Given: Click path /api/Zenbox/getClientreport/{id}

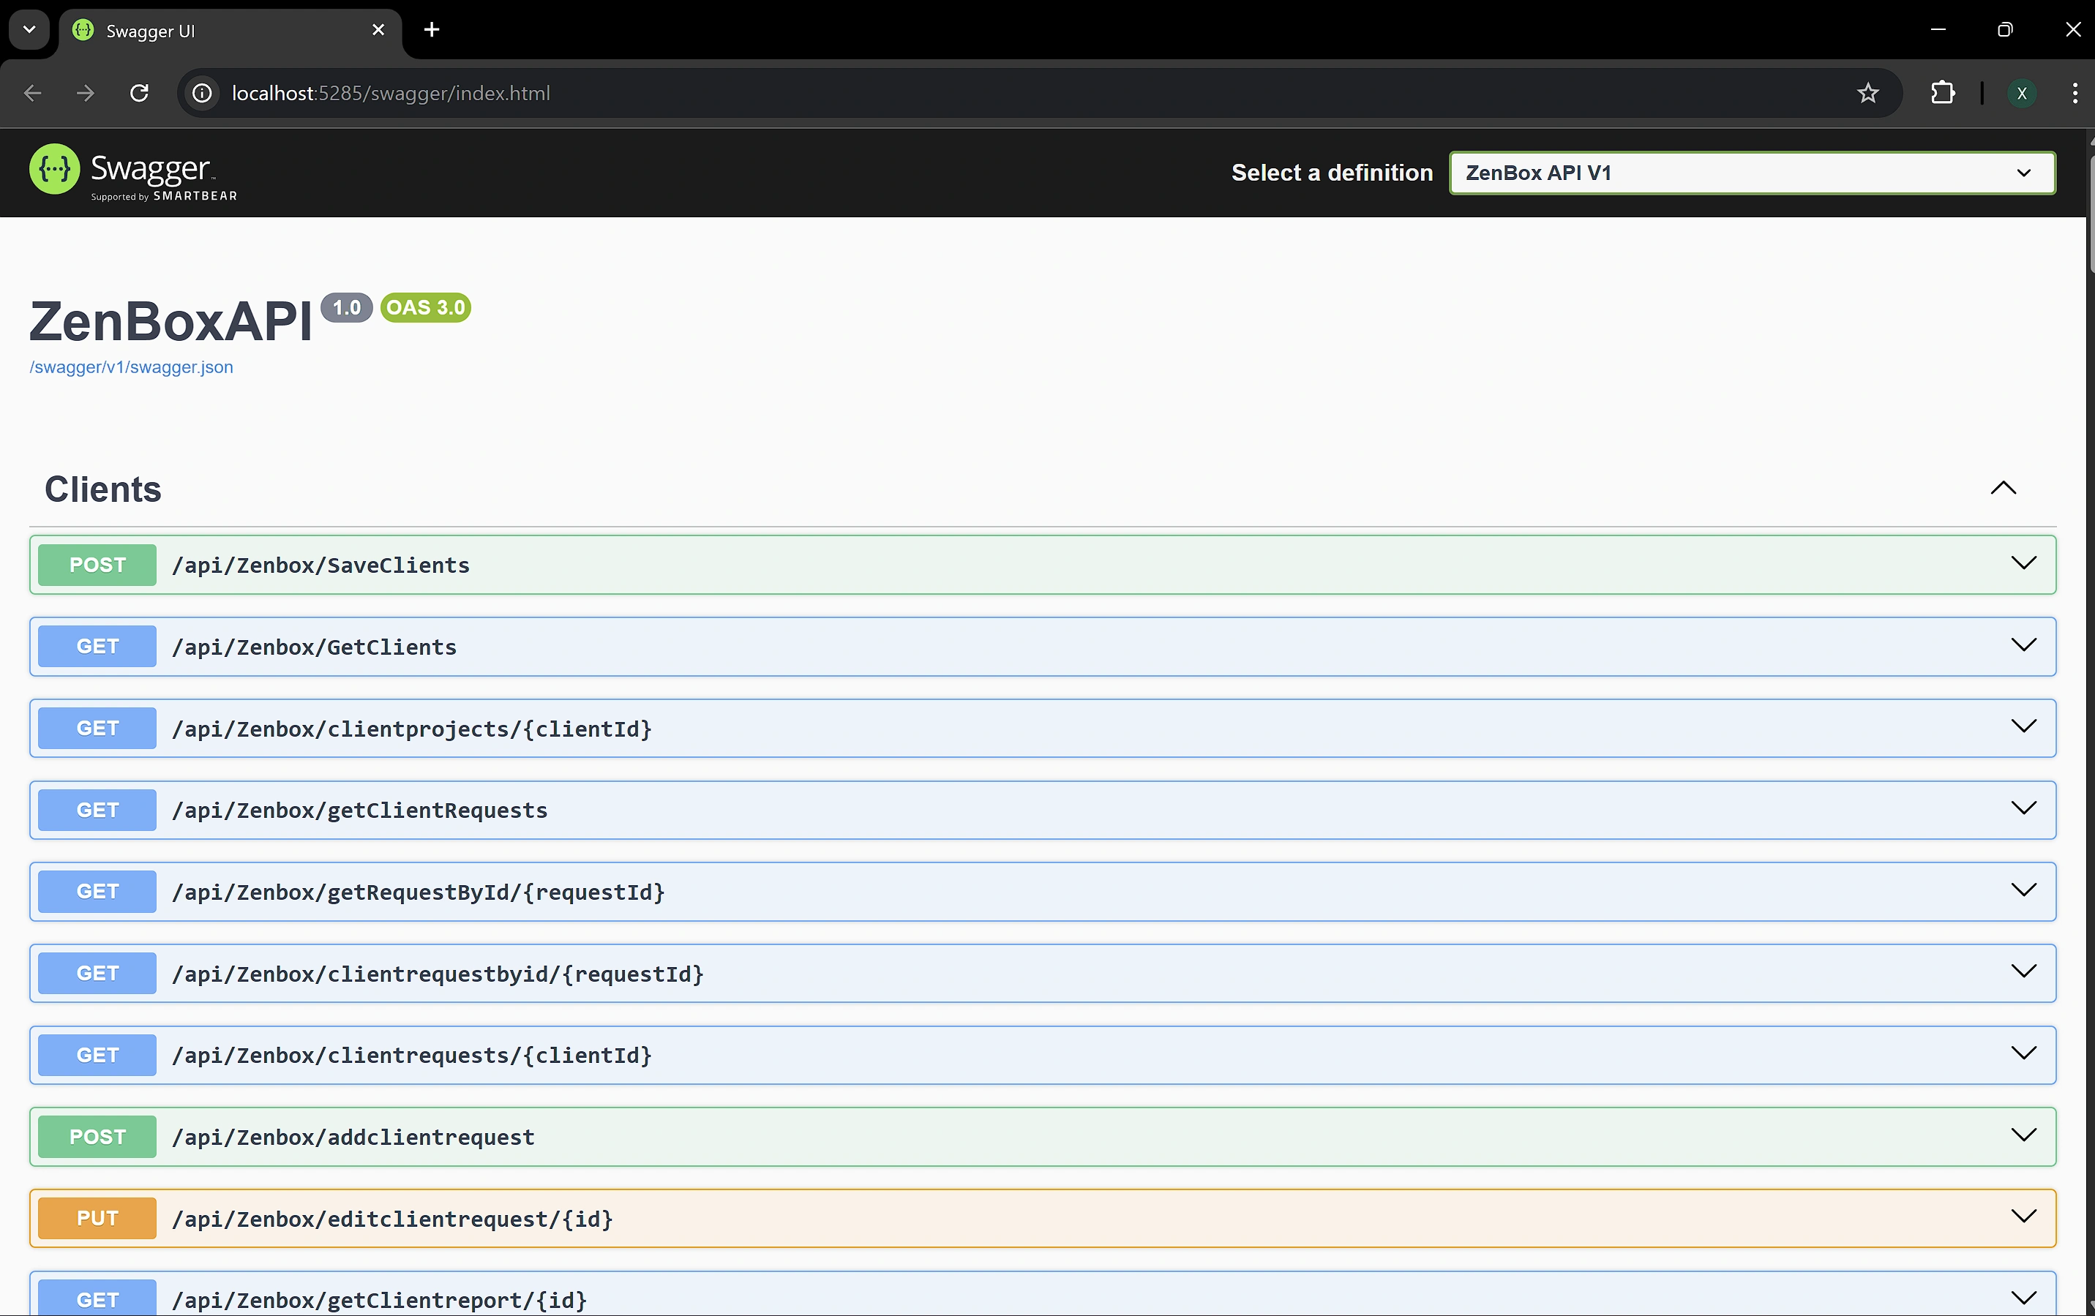Looking at the screenshot, I should tap(379, 1301).
